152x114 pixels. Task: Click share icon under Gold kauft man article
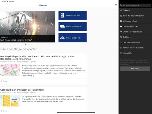tap(1, 111)
